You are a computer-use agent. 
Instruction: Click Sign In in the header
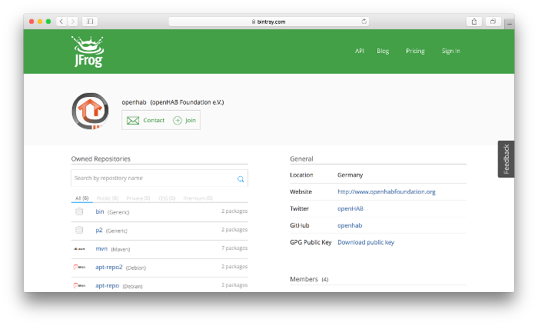(451, 52)
